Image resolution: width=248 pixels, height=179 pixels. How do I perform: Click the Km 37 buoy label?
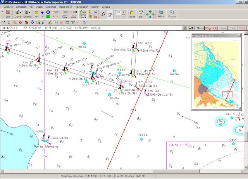pyautogui.click(x=112, y=90)
